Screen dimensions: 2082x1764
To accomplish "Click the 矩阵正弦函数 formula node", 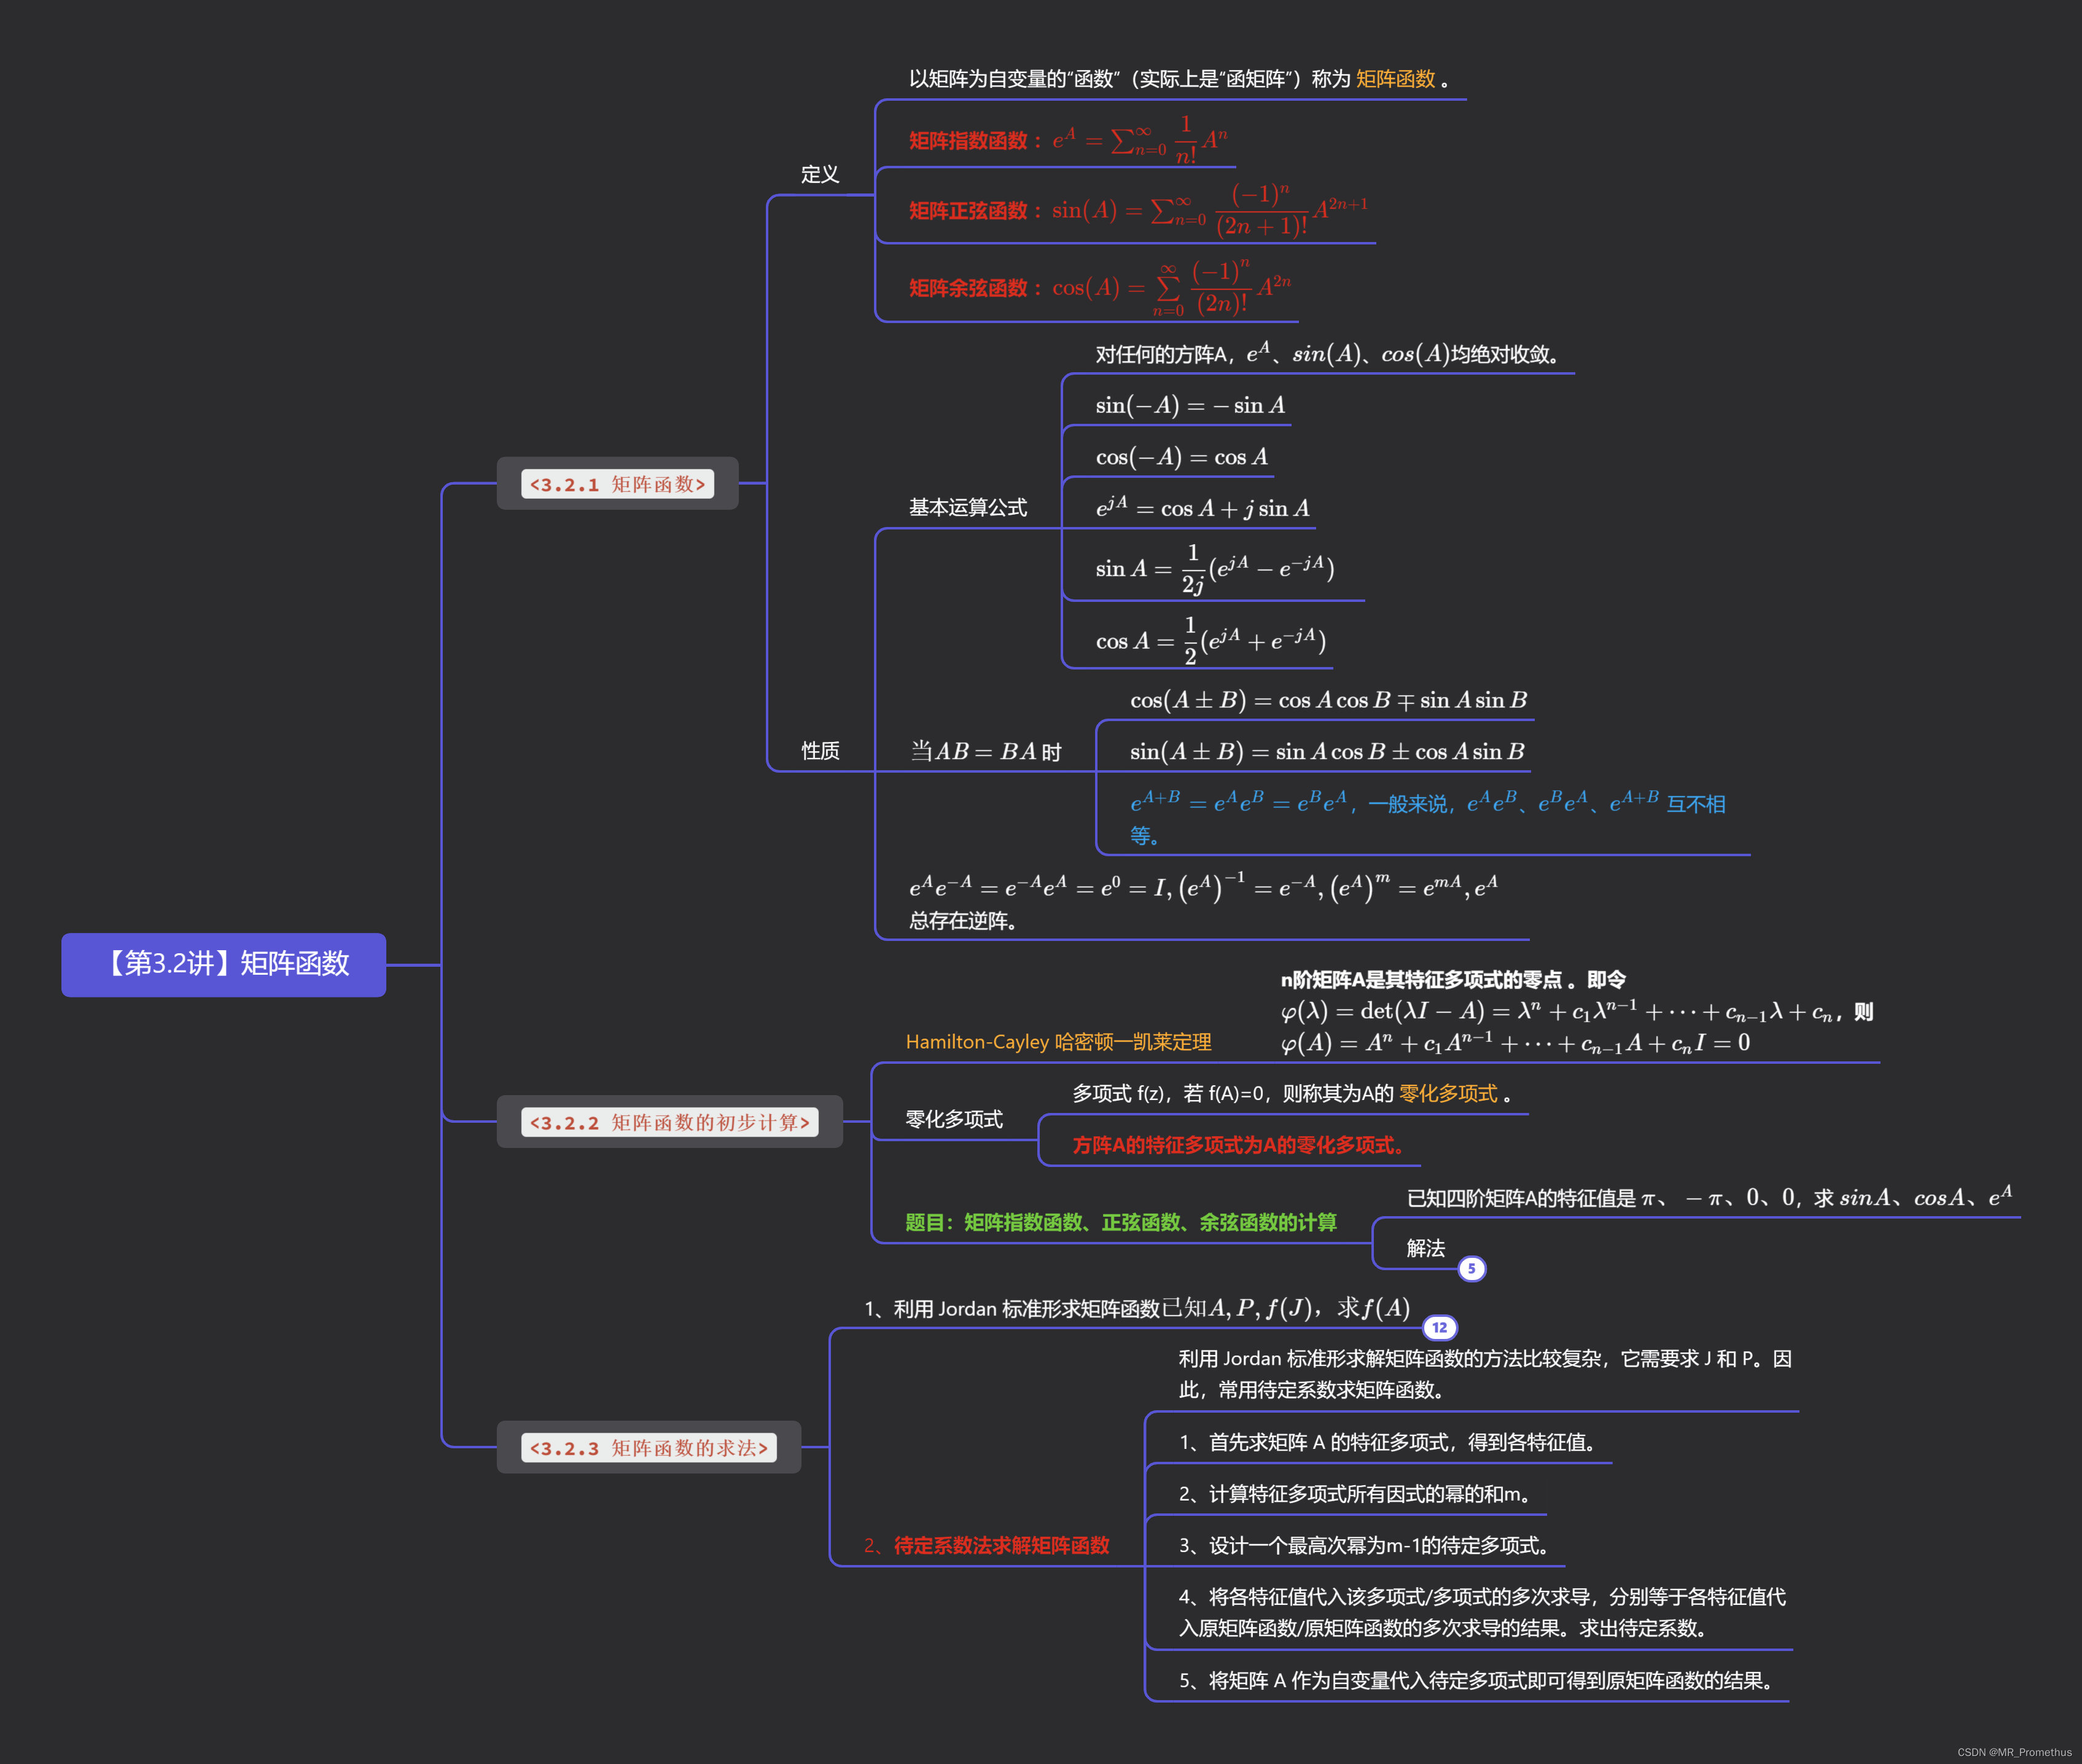I will click(x=1137, y=210).
